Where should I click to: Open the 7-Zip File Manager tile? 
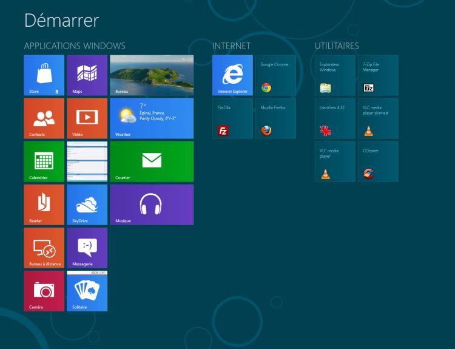378,75
